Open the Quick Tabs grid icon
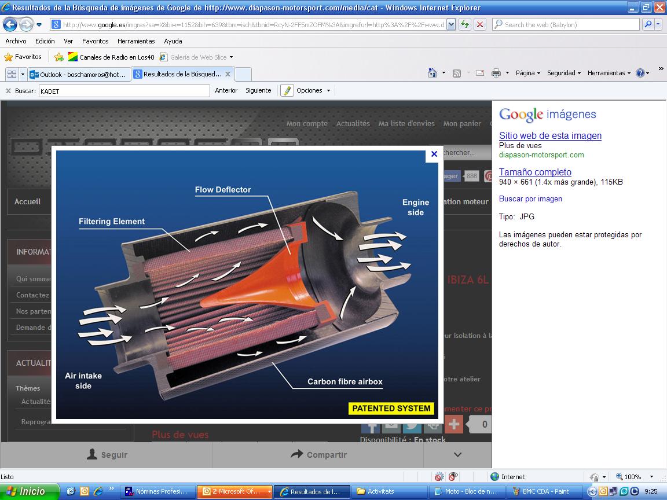 pyautogui.click(x=12, y=74)
